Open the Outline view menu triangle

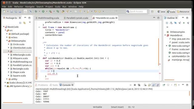point(167,27)
